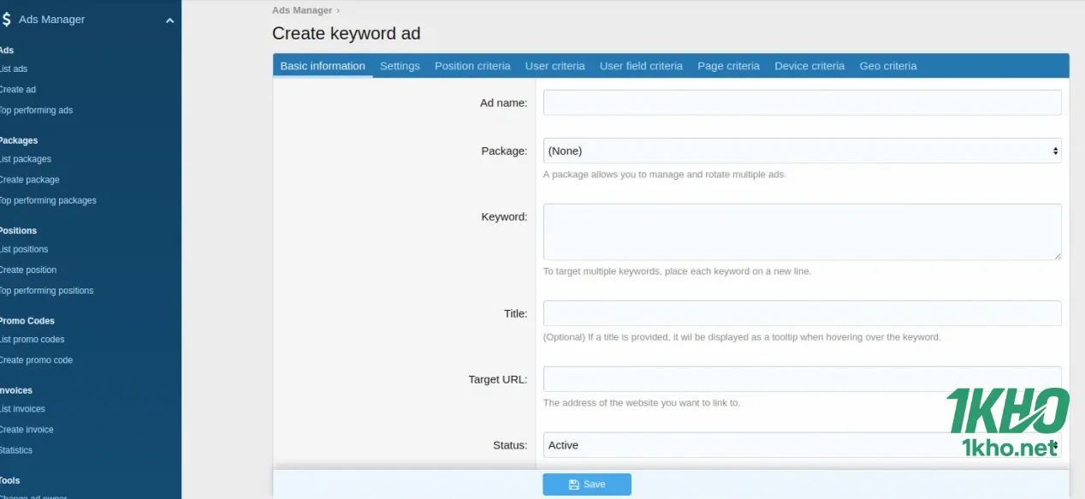The height and width of the screenshot is (499, 1085).
Task: Click the 1kho.net watermark logo
Action: click(1008, 422)
